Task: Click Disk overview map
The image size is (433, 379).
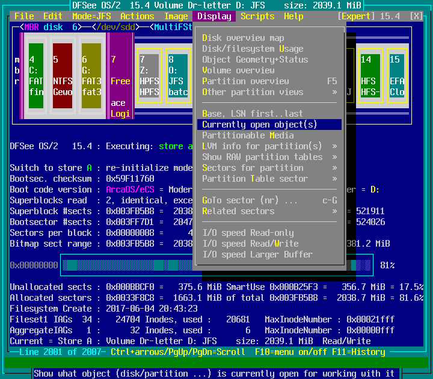Action: tap(243, 38)
